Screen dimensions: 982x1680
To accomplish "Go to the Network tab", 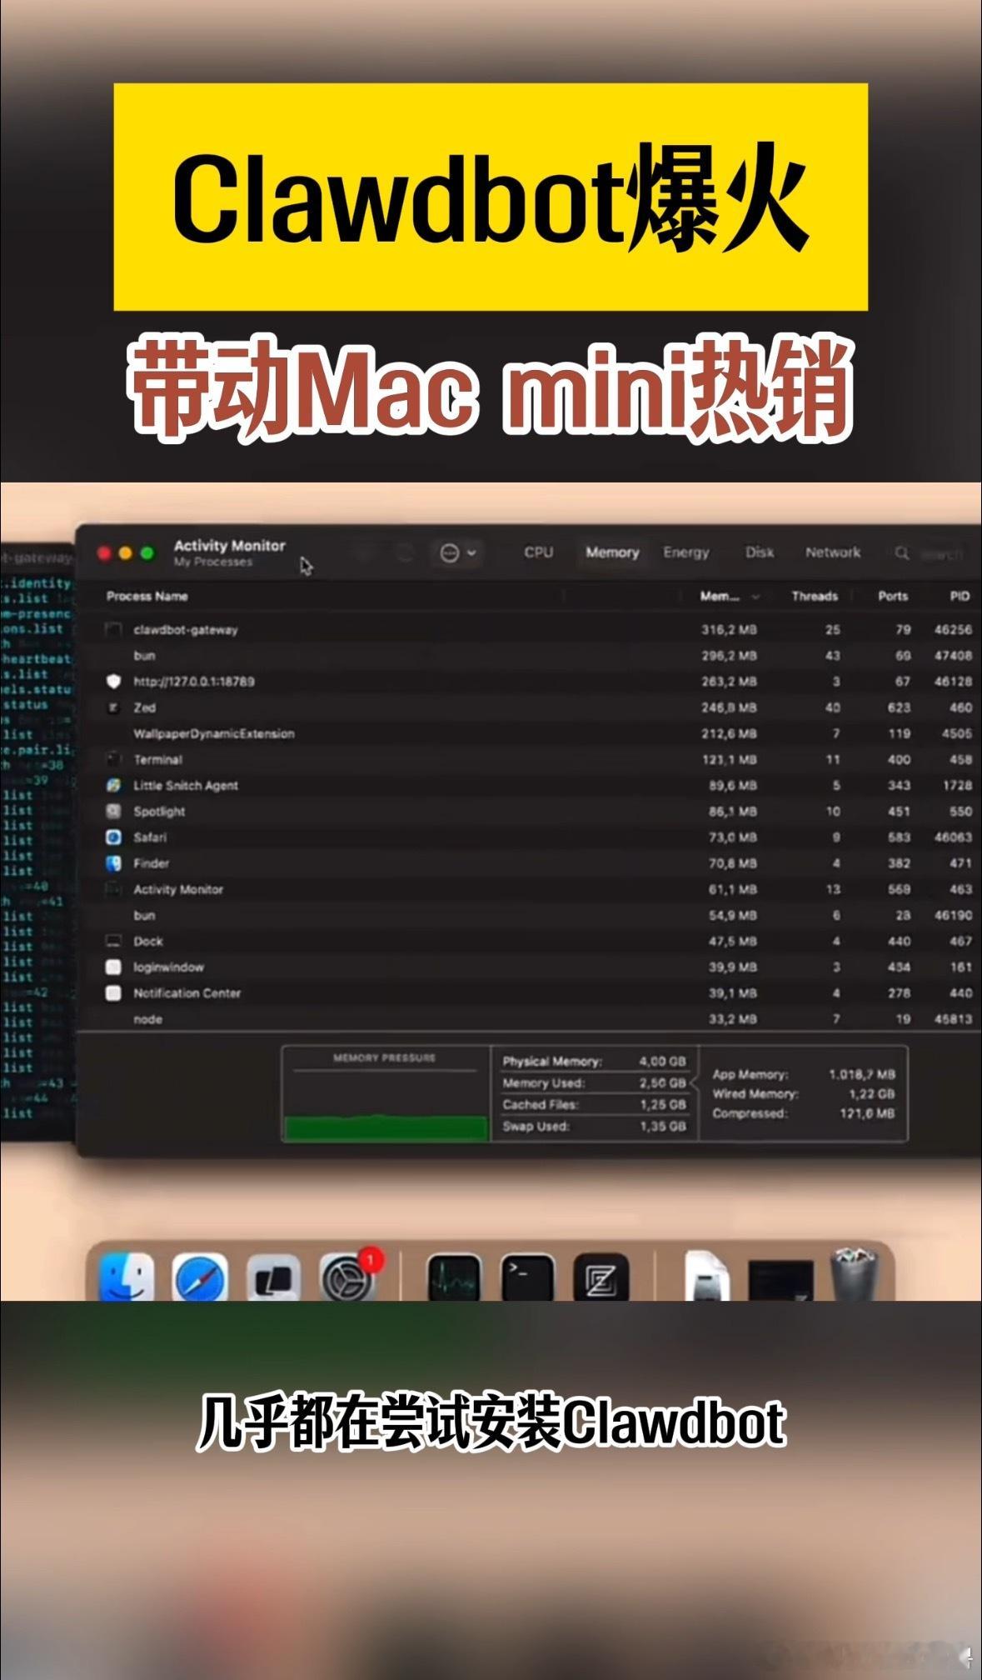I will click(833, 552).
